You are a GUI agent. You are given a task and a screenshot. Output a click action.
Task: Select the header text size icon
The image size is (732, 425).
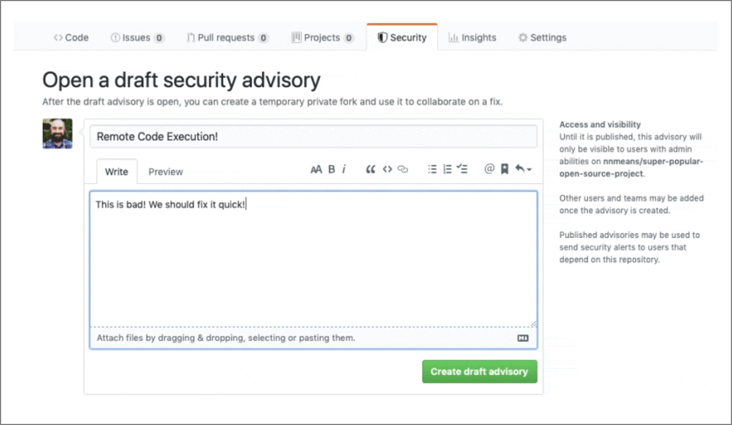(x=316, y=169)
